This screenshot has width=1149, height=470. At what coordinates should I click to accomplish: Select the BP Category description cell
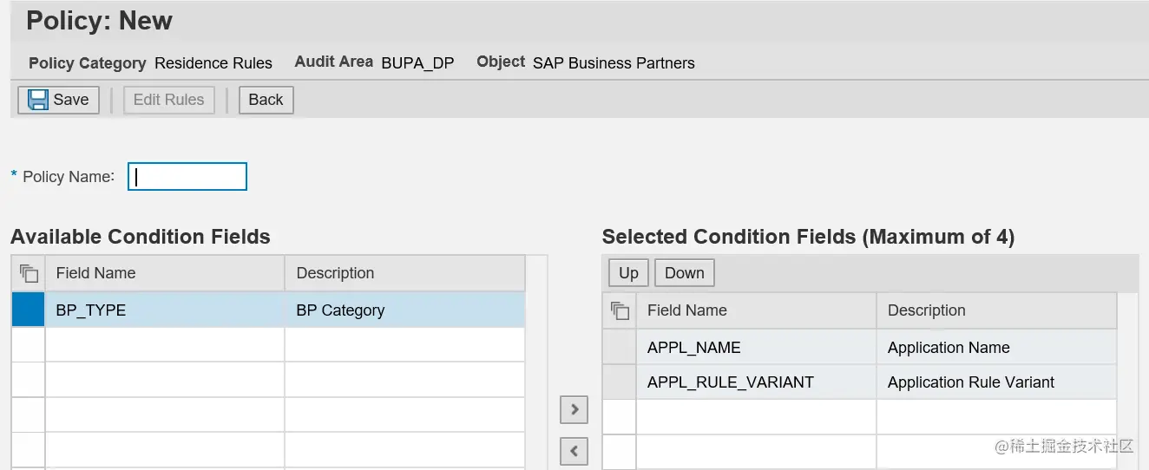tap(404, 310)
